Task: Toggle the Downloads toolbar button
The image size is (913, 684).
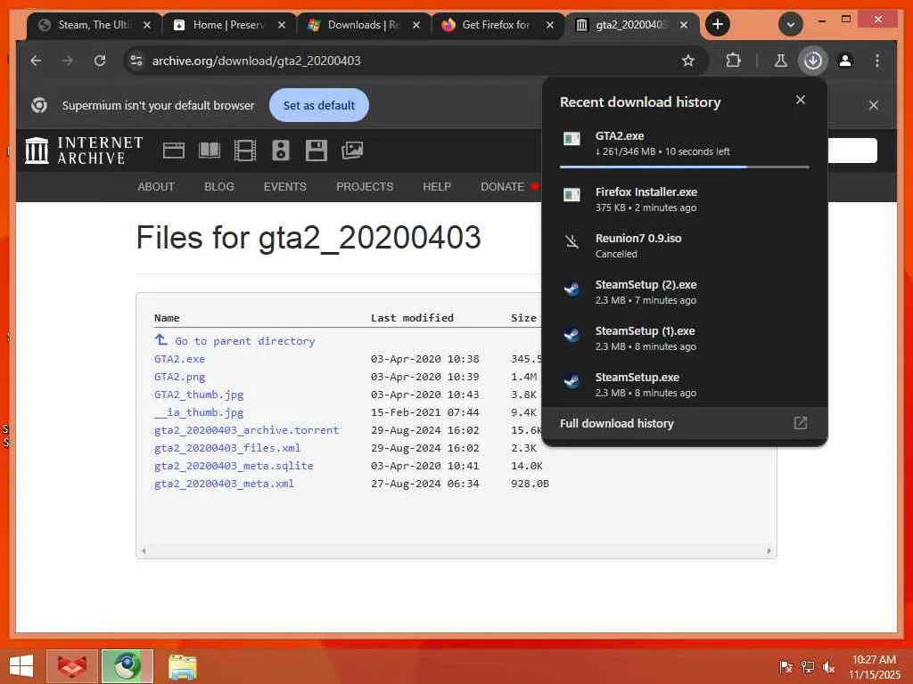Action: click(x=813, y=61)
